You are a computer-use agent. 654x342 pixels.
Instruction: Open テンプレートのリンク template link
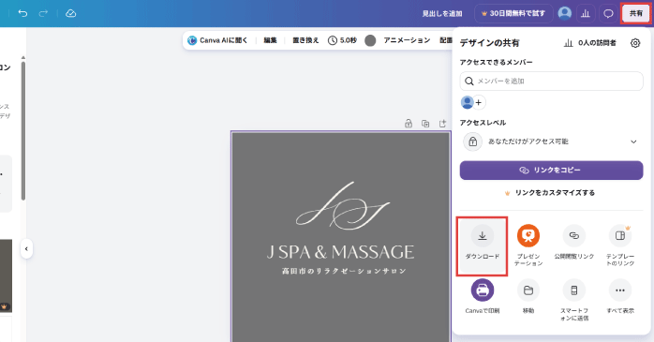pos(620,245)
